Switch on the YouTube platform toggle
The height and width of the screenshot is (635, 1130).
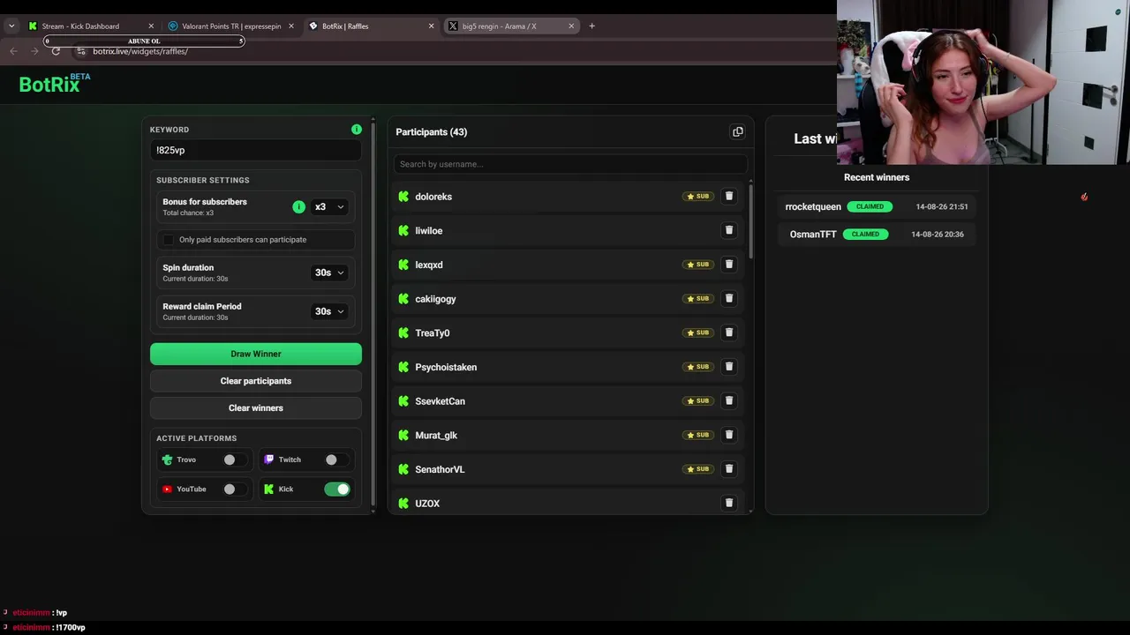pyautogui.click(x=234, y=489)
